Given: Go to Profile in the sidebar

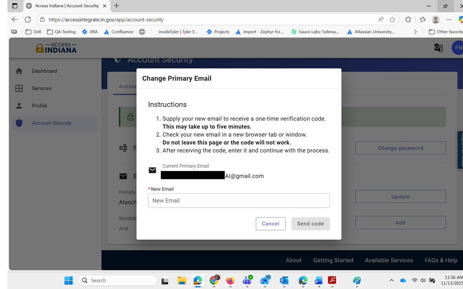Looking at the screenshot, I should (x=39, y=106).
